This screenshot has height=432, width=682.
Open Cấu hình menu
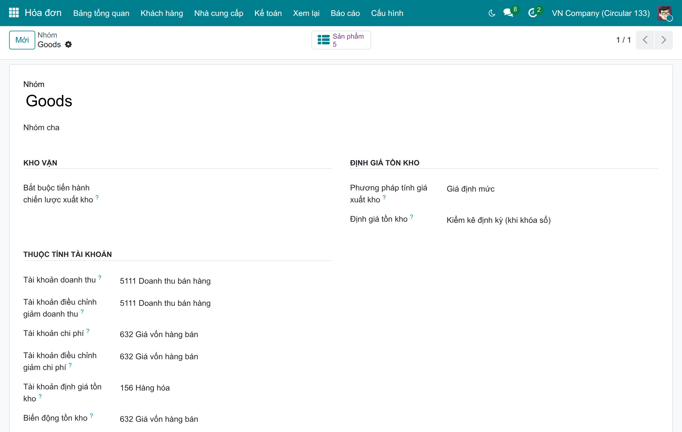pyautogui.click(x=387, y=13)
